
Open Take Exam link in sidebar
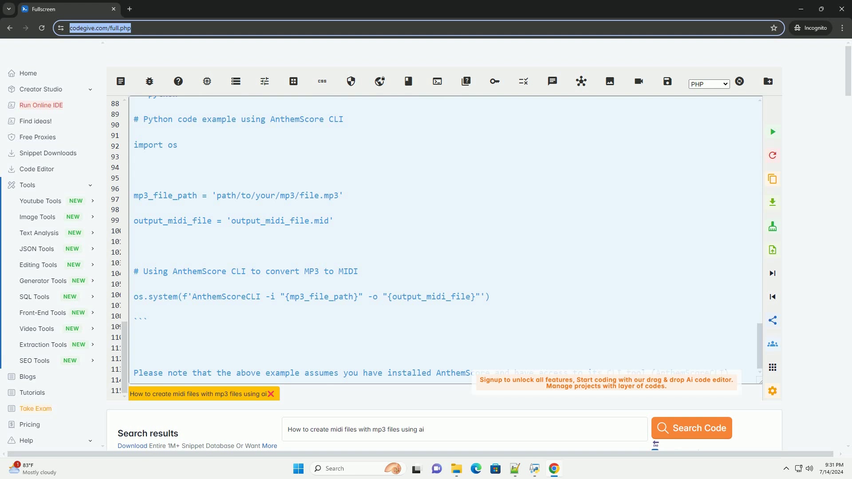click(x=35, y=408)
